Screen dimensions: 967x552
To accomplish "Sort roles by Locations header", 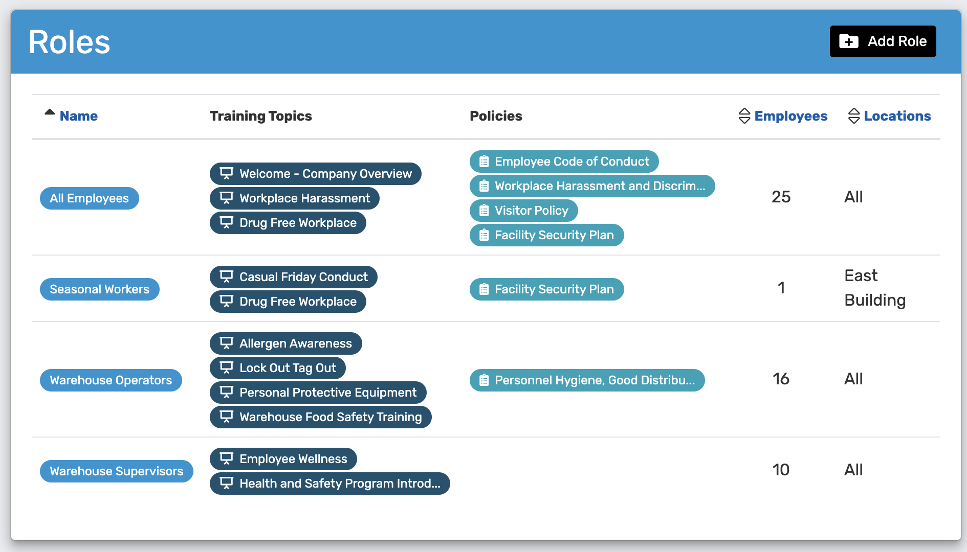I will pyautogui.click(x=897, y=116).
